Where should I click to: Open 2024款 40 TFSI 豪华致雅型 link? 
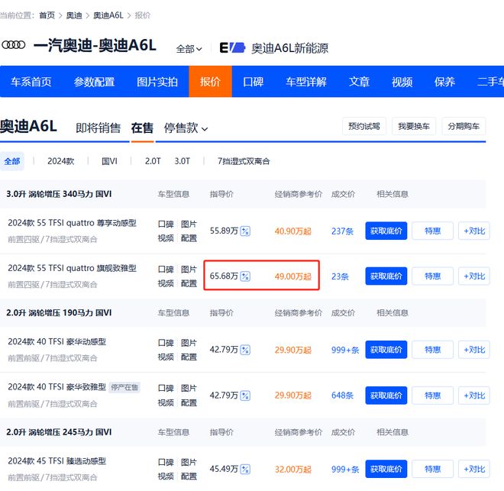[x=57, y=387]
